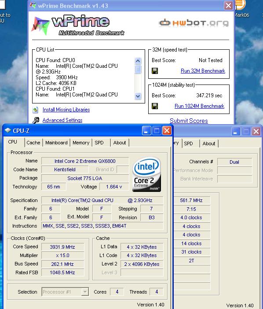Click the 561.7 MHz memory frequency value
The height and width of the screenshot is (309, 263).
[191, 200]
